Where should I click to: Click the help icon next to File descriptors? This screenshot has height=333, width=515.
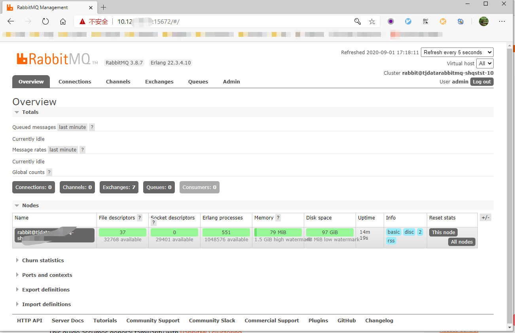pos(140,218)
